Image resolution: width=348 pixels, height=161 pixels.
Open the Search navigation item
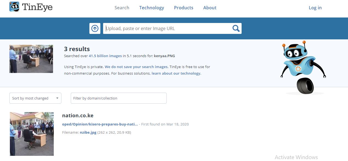click(x=122, y=8)
